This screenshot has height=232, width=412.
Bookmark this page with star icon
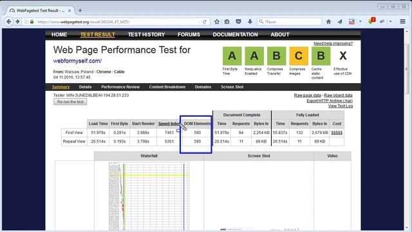tap(217, 22)
